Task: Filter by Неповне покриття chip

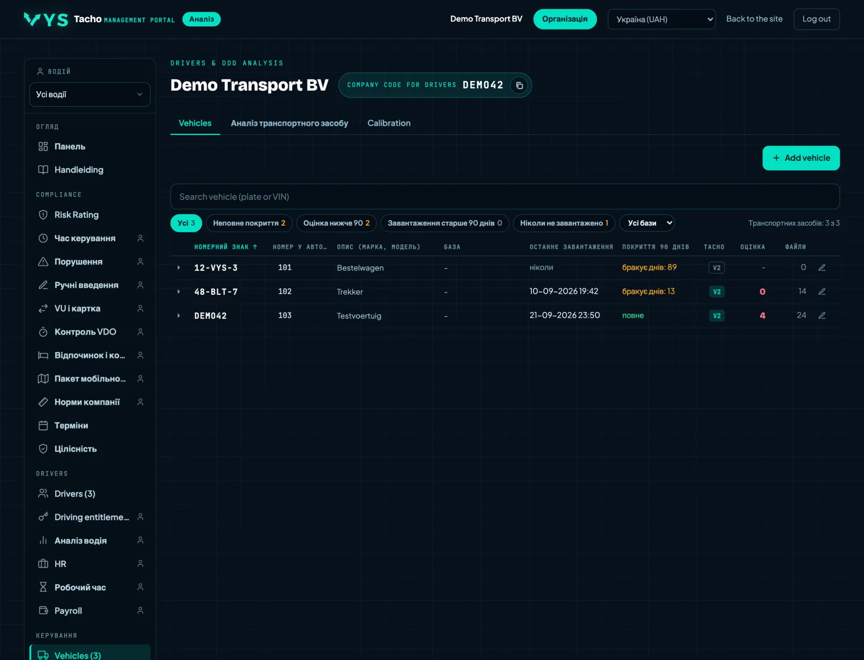Action: point(249,223)
